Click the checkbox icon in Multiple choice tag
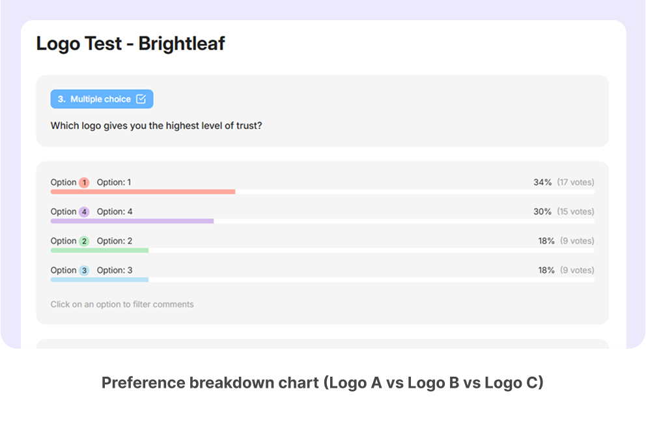This screenshot has width=646, height=421. click(141, 99)
